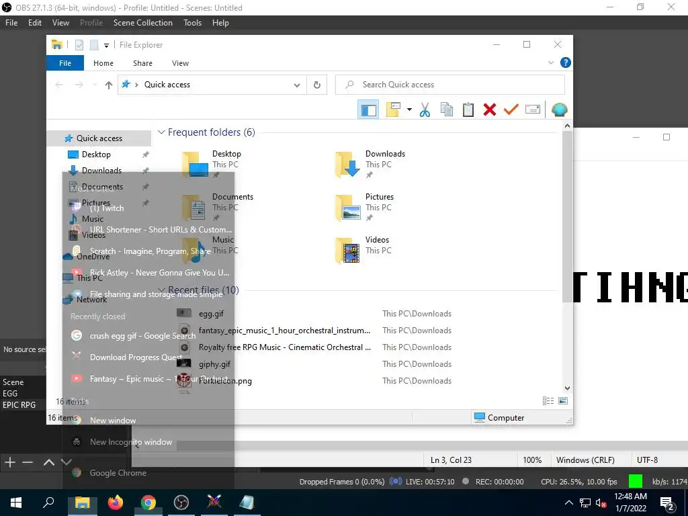Open the address bar history dropdown
This screenshot has width=688, height=516.
297,85
